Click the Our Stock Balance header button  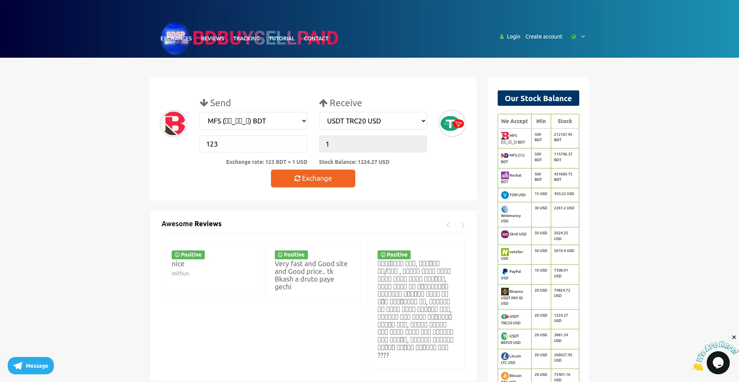coord(538,98)
